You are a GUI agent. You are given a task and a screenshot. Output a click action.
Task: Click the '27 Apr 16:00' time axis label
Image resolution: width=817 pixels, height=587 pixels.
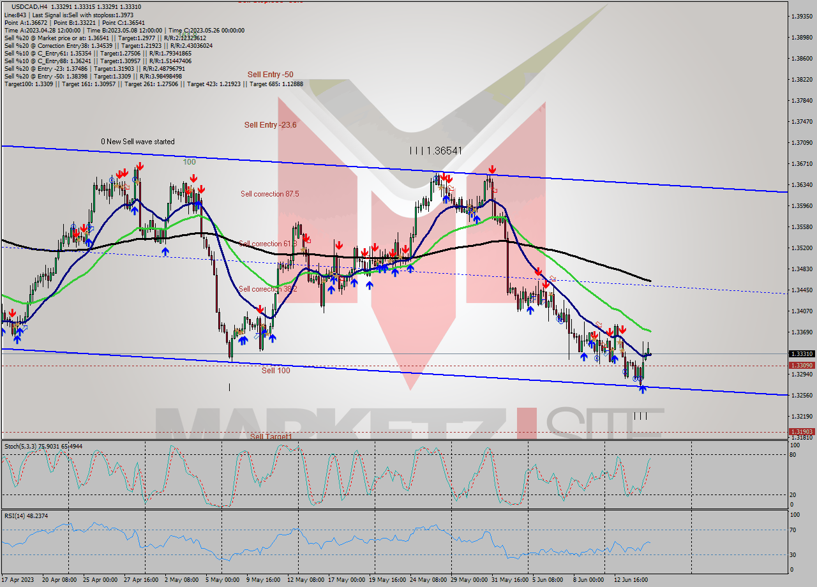pos(142,579)
